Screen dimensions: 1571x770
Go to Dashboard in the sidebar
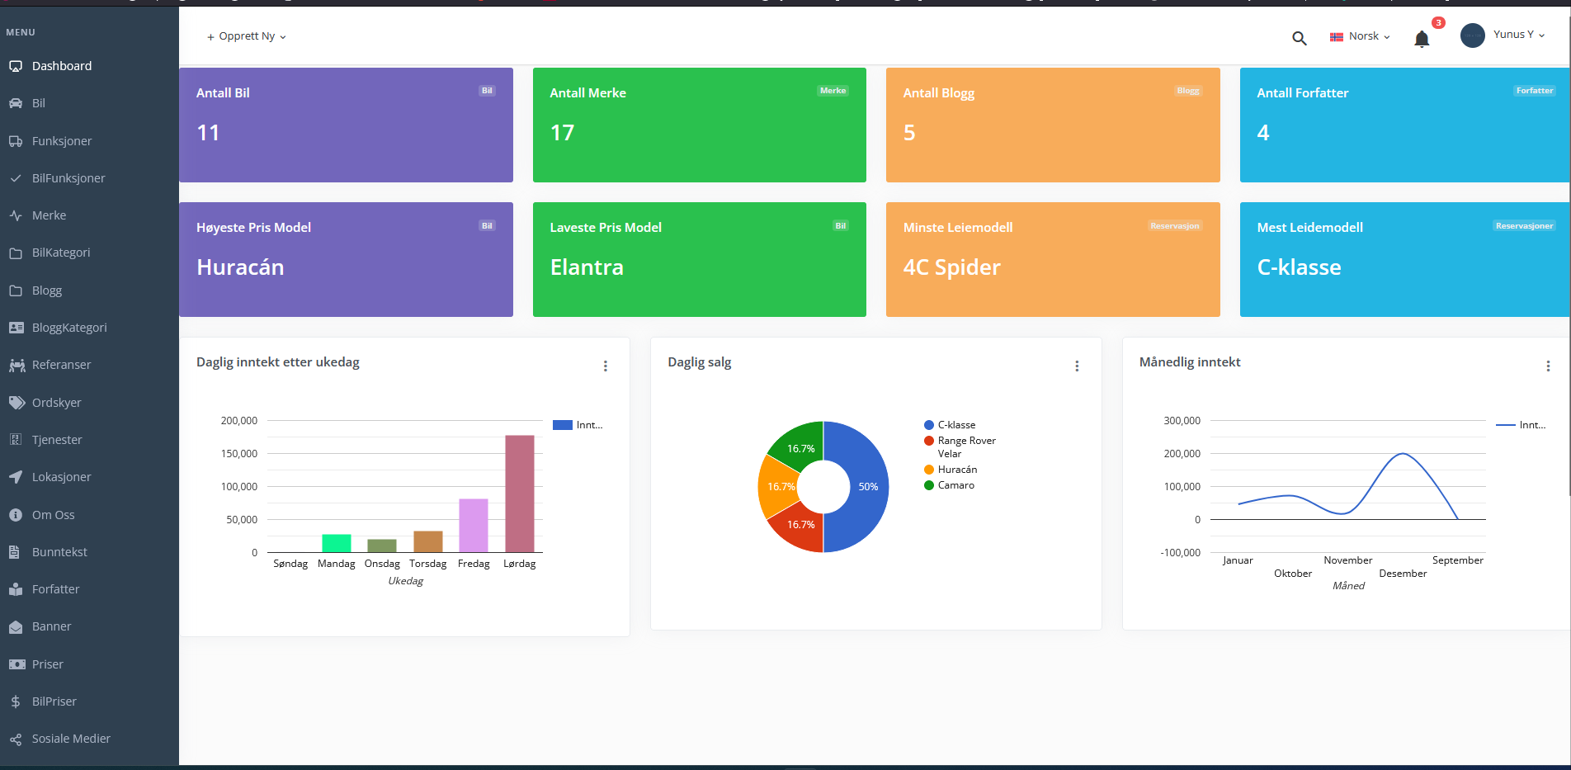pyautogui.click(x=62, y=66)
